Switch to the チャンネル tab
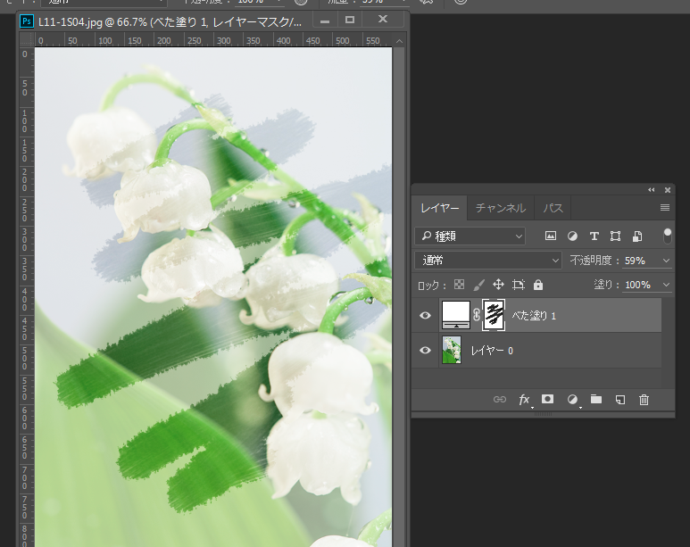This screenshot has height=547, width=690. point(501,208)
